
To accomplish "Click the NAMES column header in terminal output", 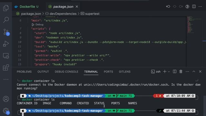I will pyautogui.click(x=133, y=103).
